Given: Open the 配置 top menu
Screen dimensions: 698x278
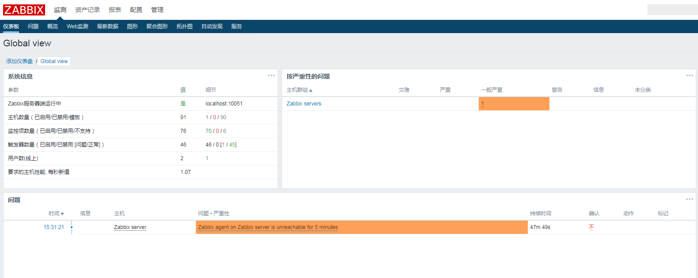Looking at the screenshot, I should click(x=136, y=10).
